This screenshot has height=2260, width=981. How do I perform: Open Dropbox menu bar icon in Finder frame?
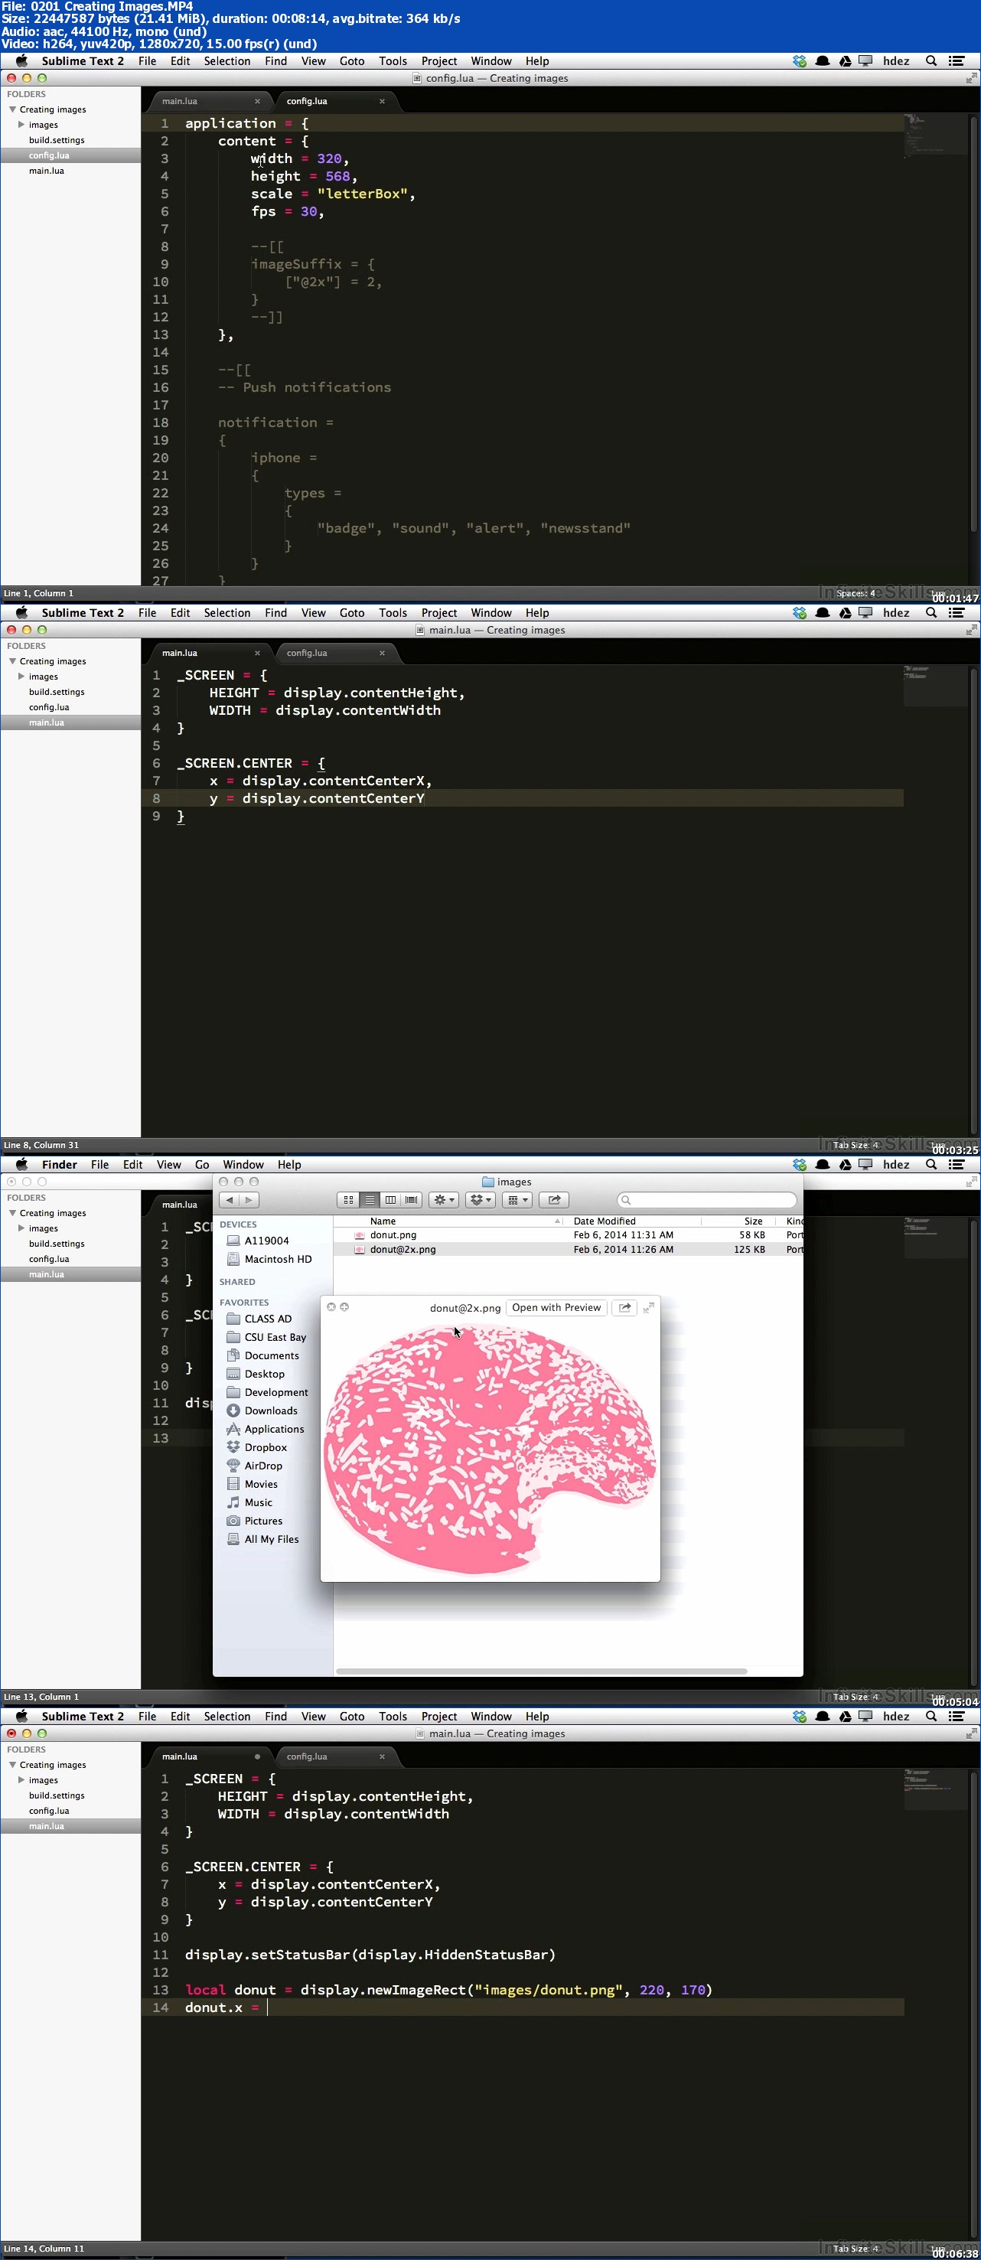point(800,1164)
